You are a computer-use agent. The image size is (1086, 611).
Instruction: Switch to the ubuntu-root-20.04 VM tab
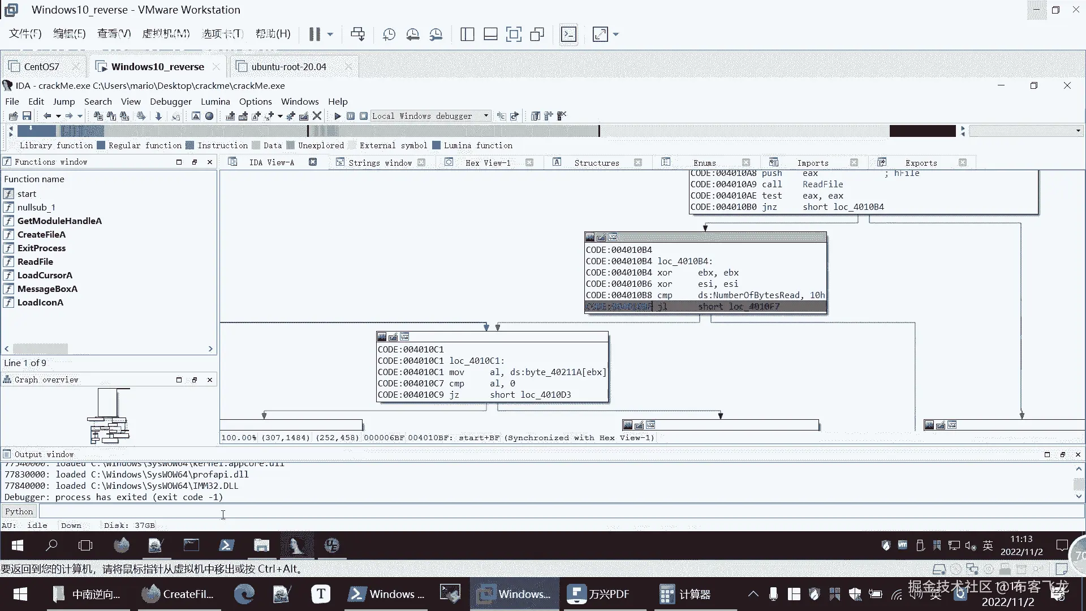point(288,67)
